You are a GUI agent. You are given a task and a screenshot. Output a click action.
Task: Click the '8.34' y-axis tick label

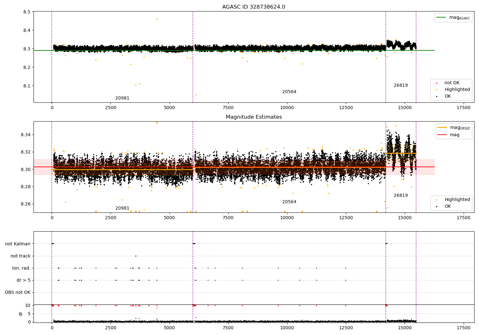point(26,135)
